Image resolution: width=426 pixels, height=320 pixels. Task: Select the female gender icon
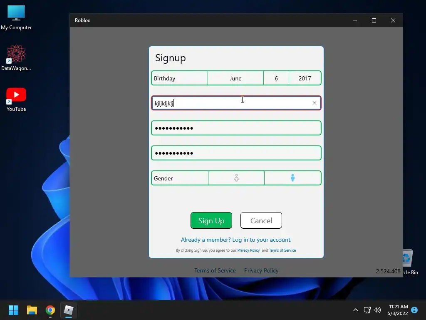pyautogui.click(x=236, y=178)
